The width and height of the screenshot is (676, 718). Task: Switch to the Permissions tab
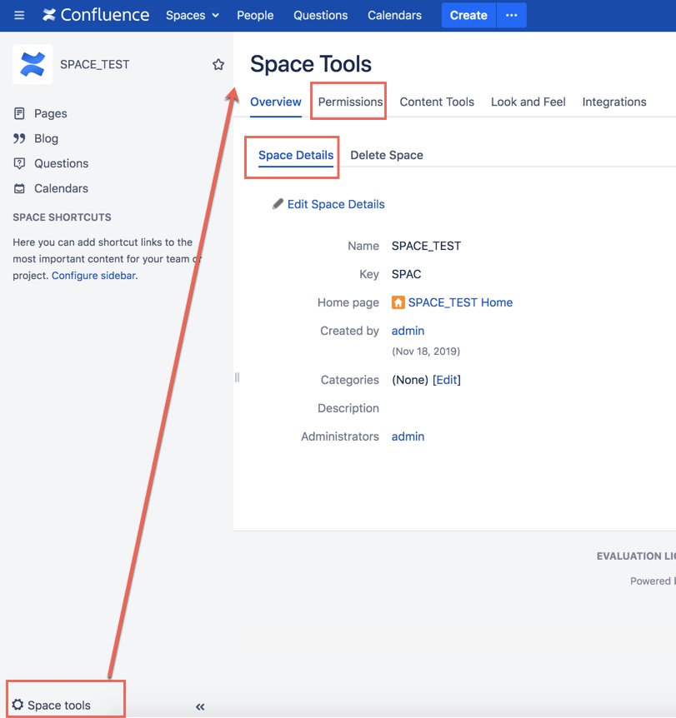(x=350, y=102)
